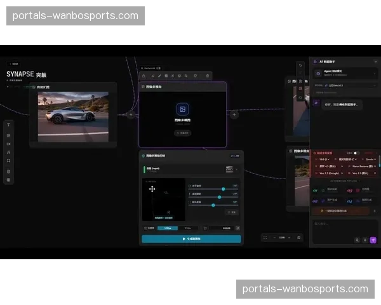Screen dimensions: 381x305
Task: Click the fullscreen fit-view icon
Action: (x=265, y=237)
